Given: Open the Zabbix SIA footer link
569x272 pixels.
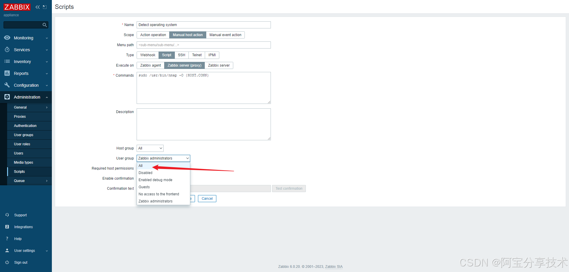Looking at the screenshot, I should click(334, 267).
